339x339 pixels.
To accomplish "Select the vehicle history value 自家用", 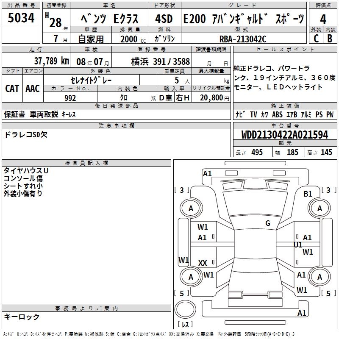I will coord(91,39).
